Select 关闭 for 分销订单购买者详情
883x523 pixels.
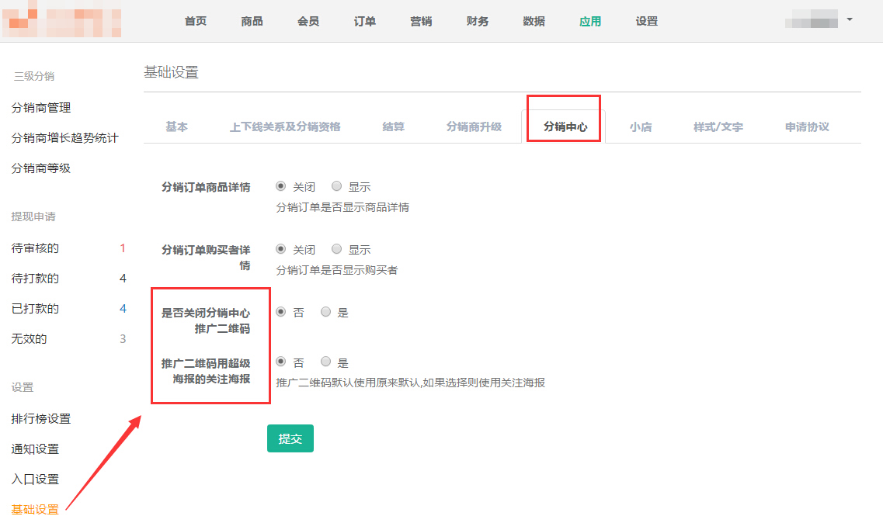coord(281,249)
